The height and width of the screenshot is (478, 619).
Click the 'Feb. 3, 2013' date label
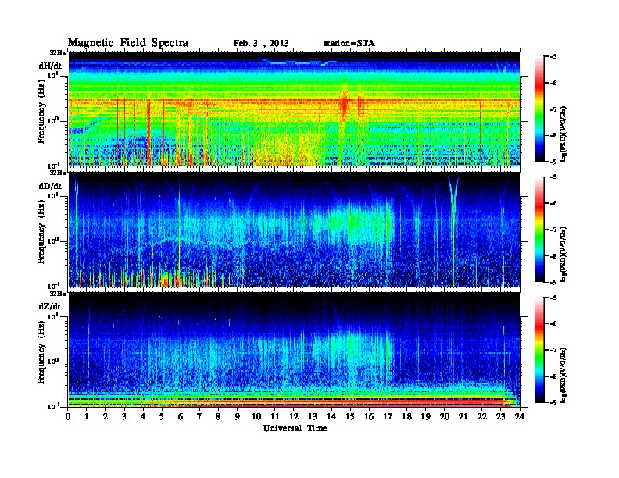(261, 44)
